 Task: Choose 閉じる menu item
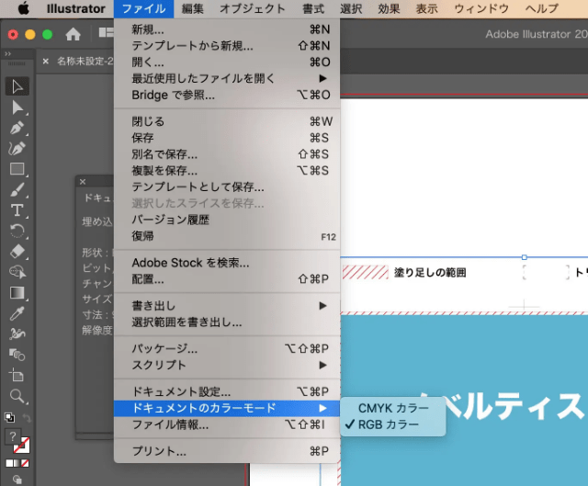pyautogui.click(x=227, y=121)
